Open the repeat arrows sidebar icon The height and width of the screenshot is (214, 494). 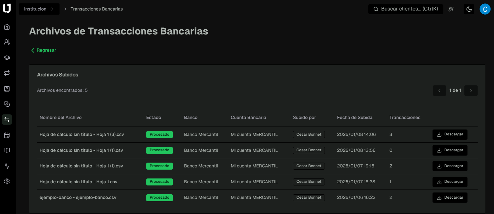[7, 73]
